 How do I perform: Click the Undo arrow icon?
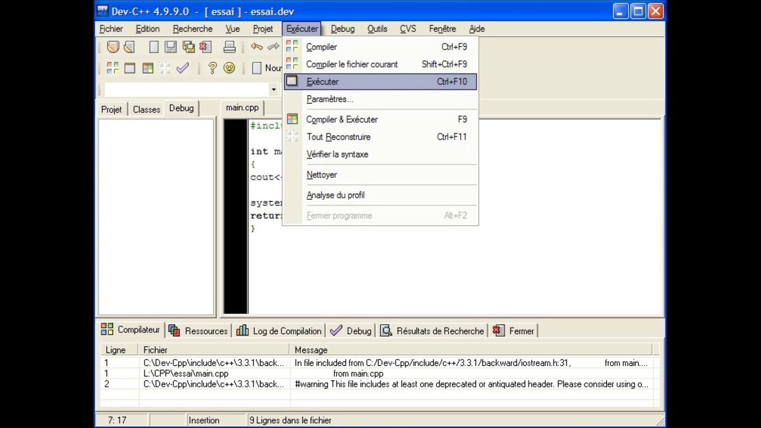(256, 46)
